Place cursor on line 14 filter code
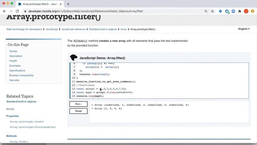The image size is (257, 145). point(104,92)
